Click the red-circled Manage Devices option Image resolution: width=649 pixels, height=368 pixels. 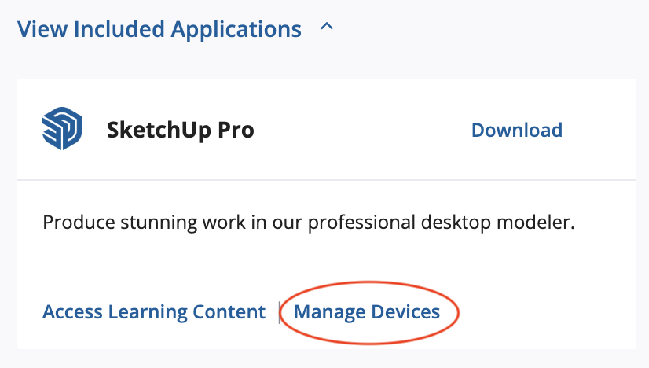pos(367,311)
